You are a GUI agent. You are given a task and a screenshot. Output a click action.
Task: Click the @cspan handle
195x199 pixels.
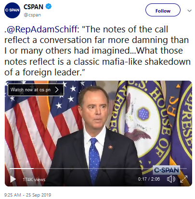[x=32, y=15]
